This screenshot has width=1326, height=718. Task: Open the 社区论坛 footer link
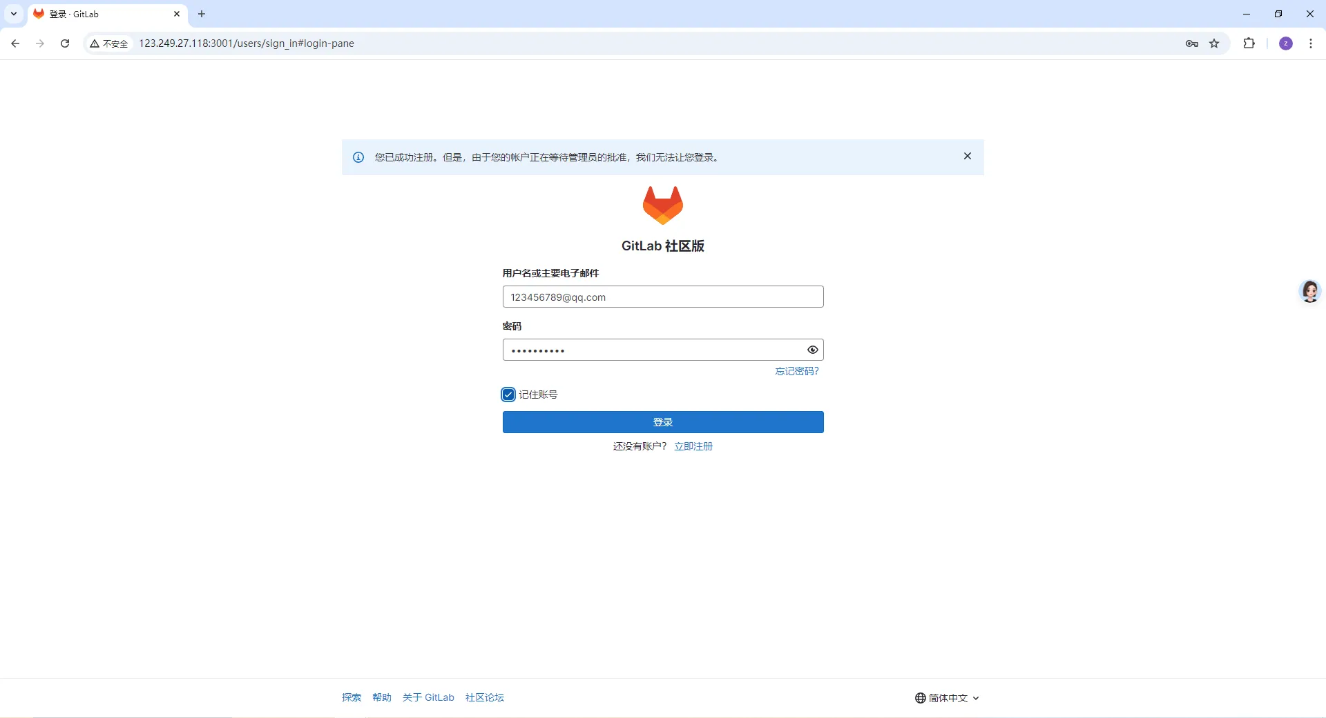tap(485, 697)
